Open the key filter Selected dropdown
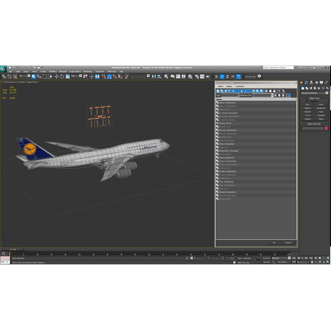This screenshot has width=331, height=331. click(281, 258)
